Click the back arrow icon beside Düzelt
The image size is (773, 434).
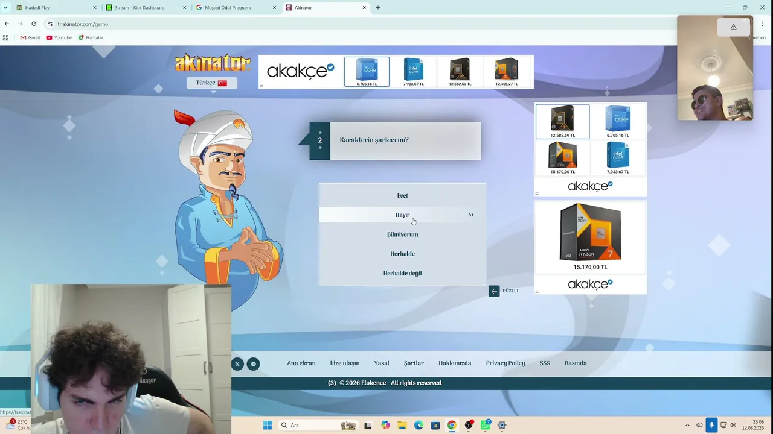[494, 291]
